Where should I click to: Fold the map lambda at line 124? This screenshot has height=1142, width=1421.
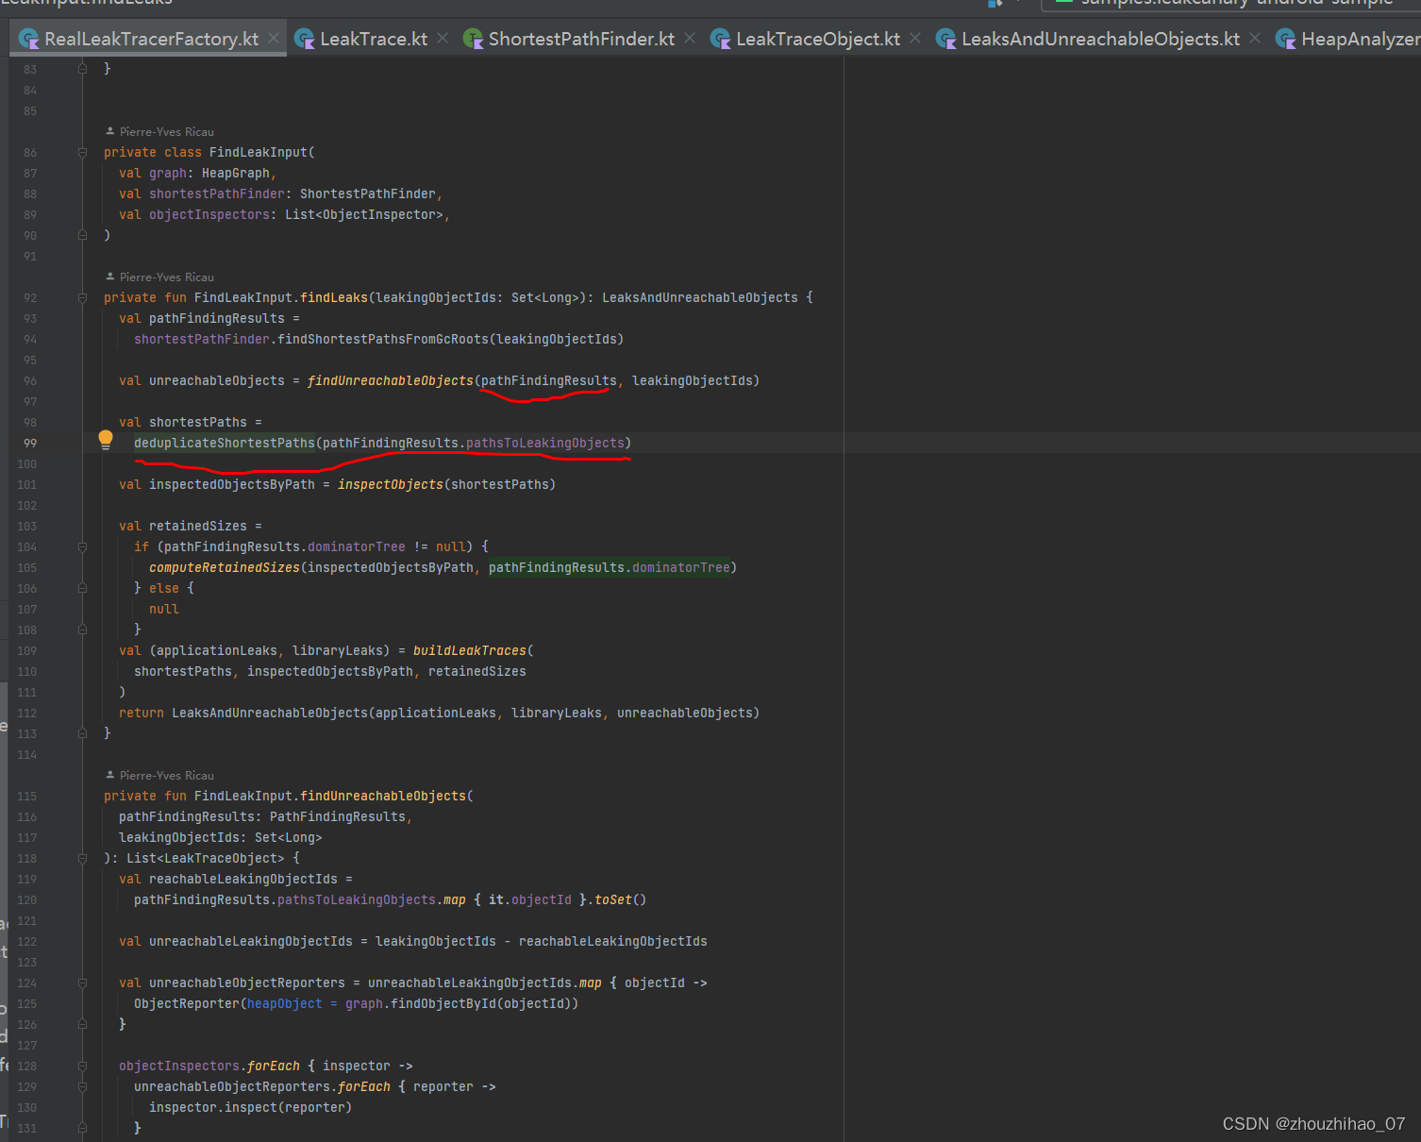click(82, 982)
